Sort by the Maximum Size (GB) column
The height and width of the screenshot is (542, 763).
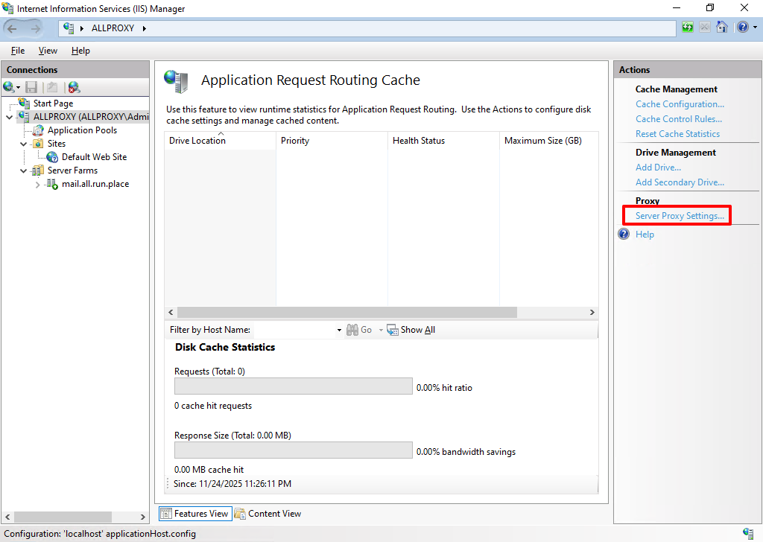549,141
